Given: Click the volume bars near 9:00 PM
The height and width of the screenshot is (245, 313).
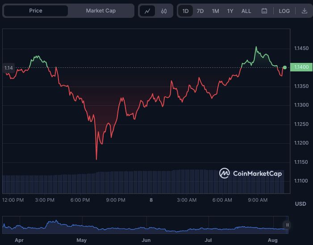Looking at the screenshot, I should click(x=115, y=182).
